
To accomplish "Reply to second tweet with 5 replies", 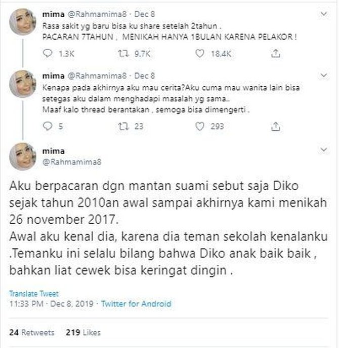I will point(48,126).
